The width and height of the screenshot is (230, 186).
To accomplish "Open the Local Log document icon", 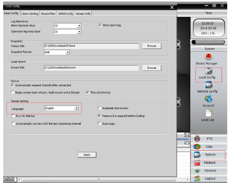I will click(208, 113).
